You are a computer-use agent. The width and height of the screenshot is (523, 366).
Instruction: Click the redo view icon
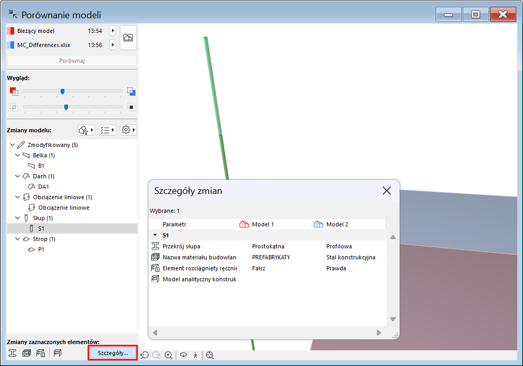tap(156, 355)
